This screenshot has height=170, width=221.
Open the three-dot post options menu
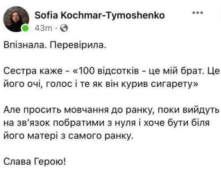click(198, 13)
